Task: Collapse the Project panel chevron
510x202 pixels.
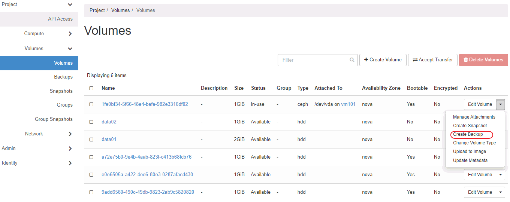Action: coord(70,5)
